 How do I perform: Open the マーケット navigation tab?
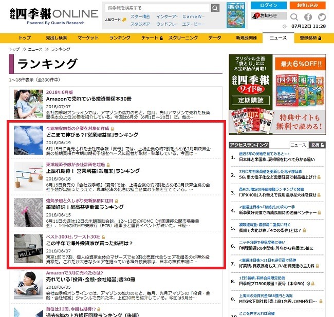click(x=88, y=38)
